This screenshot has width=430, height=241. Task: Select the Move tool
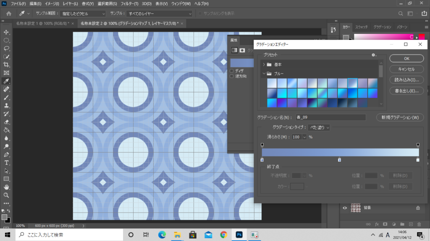pos(6,32)
